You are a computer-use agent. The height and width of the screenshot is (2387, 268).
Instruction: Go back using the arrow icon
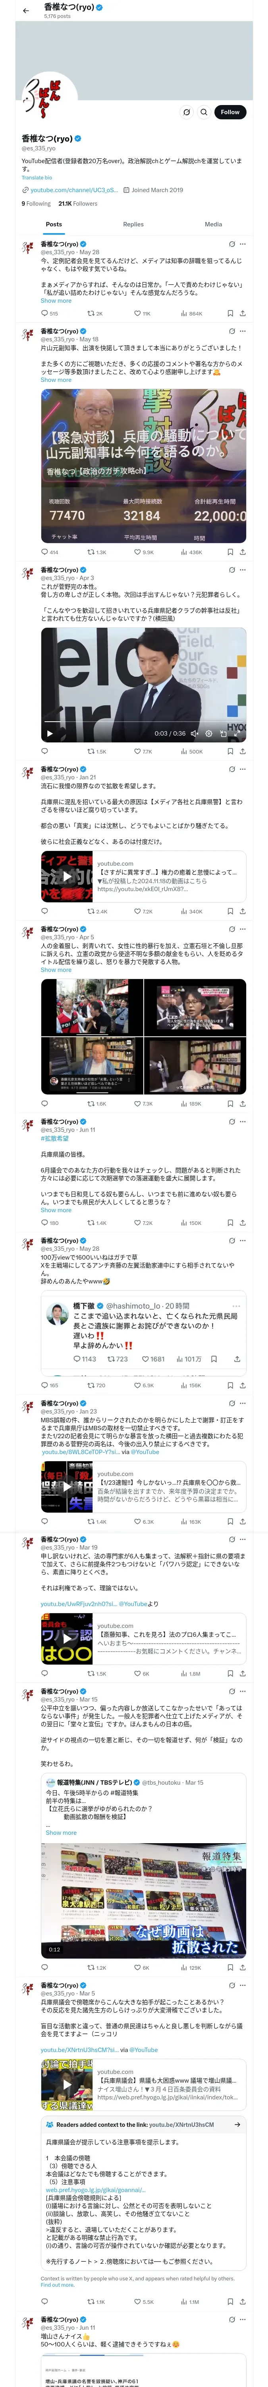(26, 10)
